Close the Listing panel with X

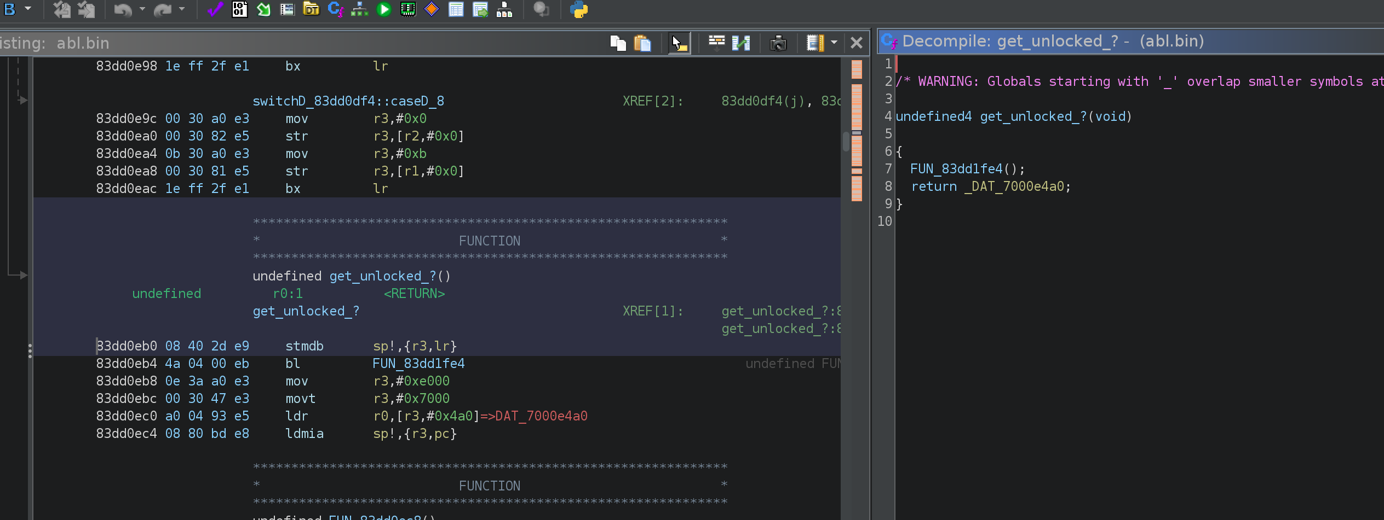(x=857, y=43)
